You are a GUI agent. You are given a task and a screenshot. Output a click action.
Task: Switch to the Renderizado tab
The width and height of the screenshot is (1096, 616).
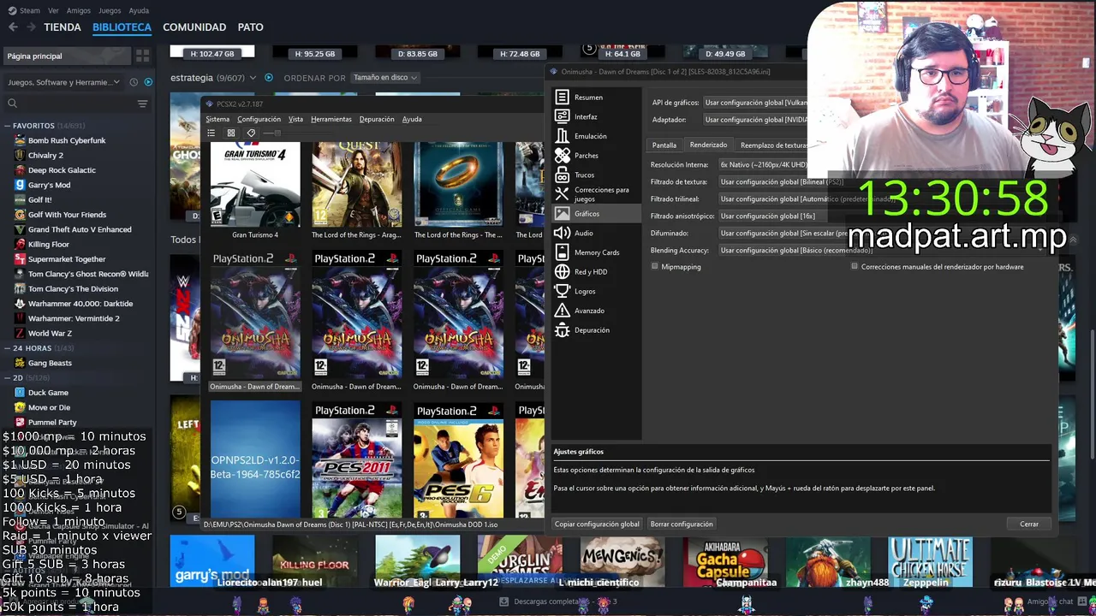pos(708,145)
